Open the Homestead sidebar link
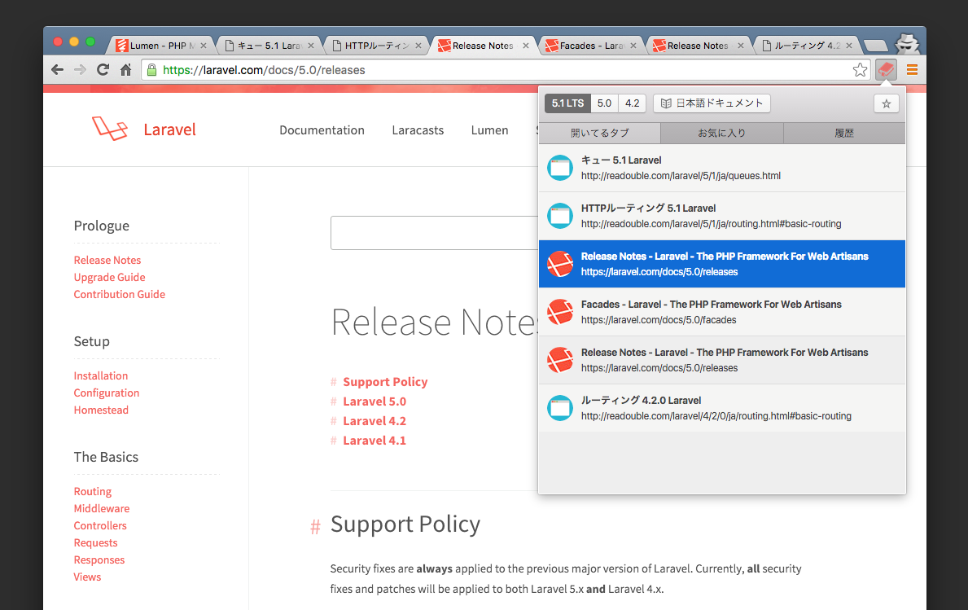 [x=101, y=410]
